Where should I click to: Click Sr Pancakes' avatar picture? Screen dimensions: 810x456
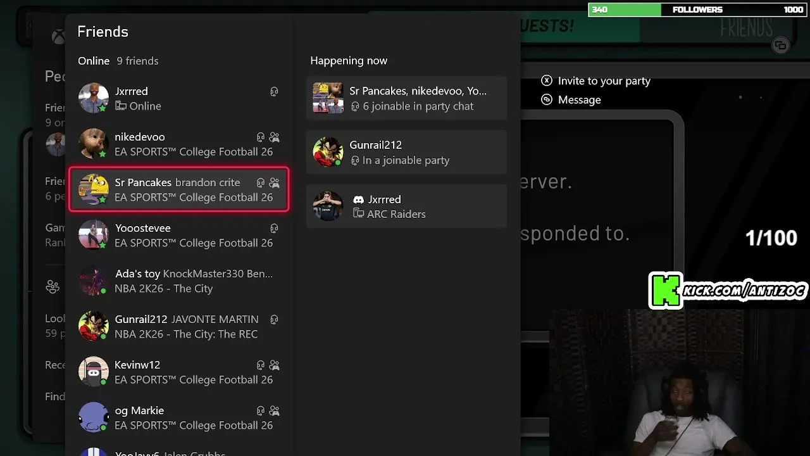(x=94, y=189)
